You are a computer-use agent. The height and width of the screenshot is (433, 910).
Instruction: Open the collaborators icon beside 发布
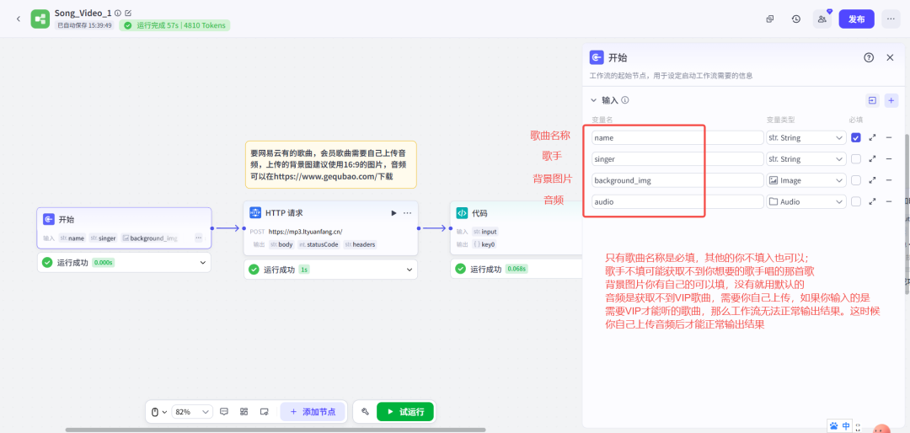point(822,19)
